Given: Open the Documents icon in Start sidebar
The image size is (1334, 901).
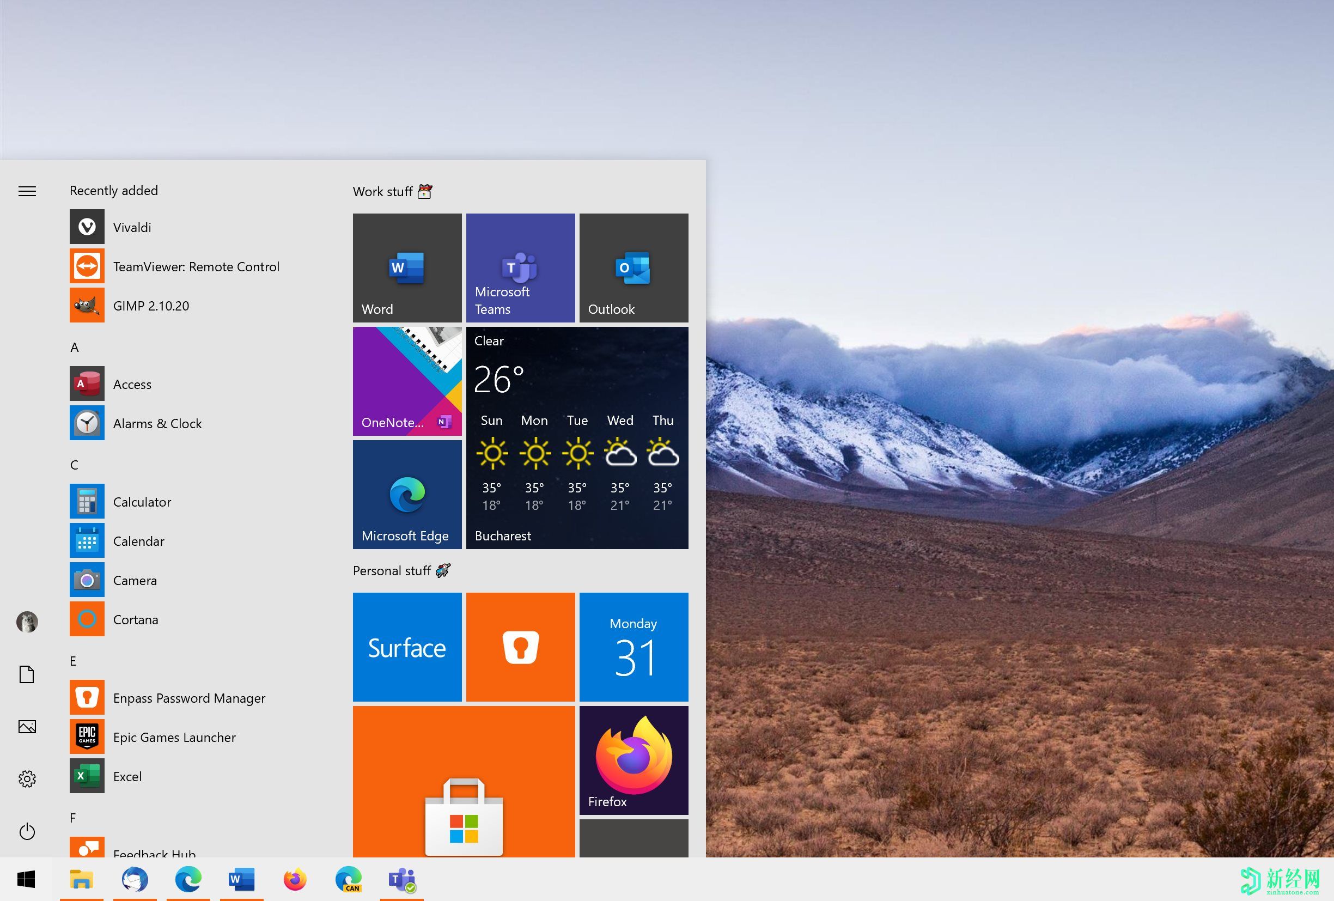Looking at the screenshot, I should pos(26,674).
